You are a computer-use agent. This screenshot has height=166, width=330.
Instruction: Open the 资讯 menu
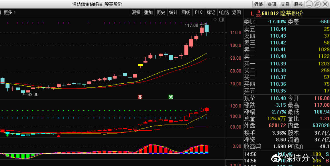272,4
